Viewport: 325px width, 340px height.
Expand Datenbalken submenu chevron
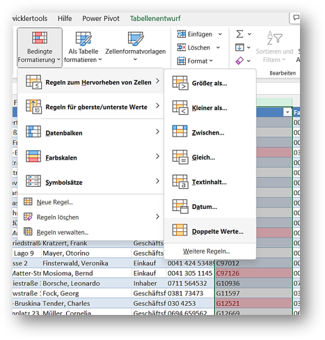pos(157,132)
